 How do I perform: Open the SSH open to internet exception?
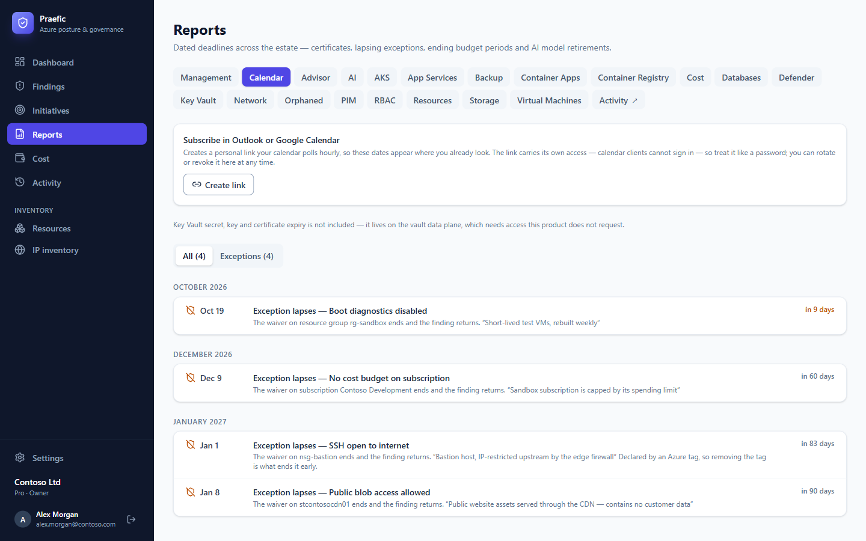point(510,455)
